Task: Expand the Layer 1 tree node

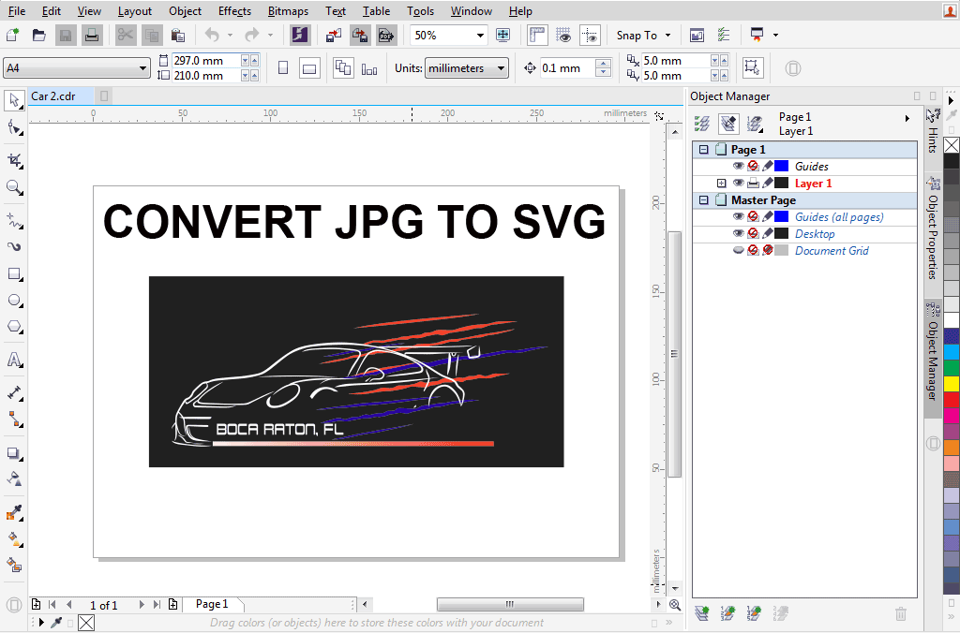Action: click(721, 184)
